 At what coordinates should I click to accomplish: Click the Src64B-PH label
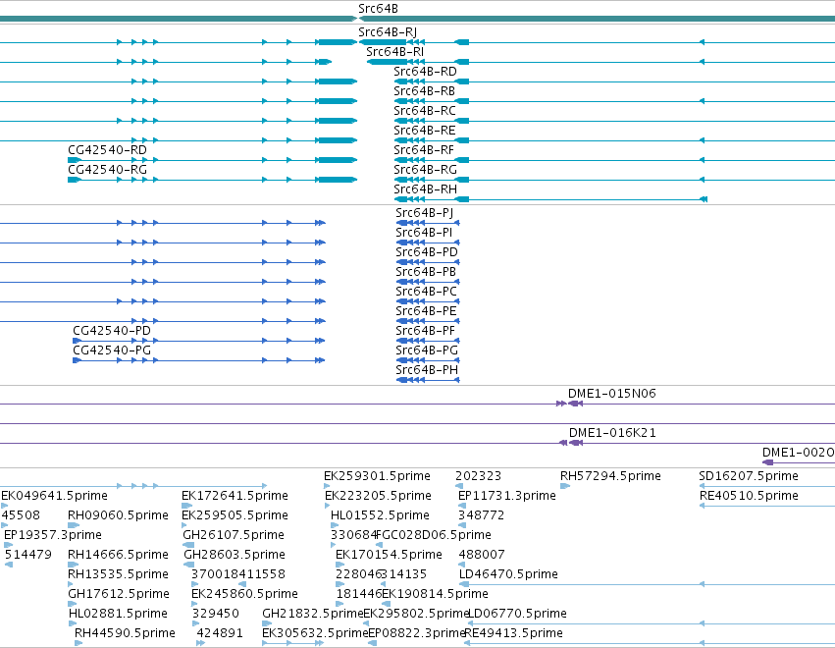(x=427, y=370)
